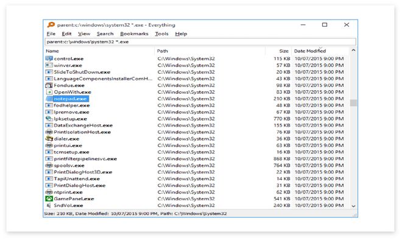402x240 pixels.
Task: Select the OpenWith.exe file name
Action: click(x=72, y=92)
